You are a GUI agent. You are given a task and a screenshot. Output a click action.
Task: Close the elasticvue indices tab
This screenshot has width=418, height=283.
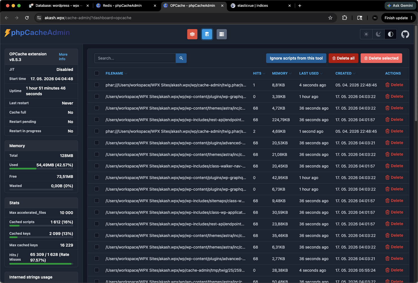pyautogui.click(x=290, y=6)
